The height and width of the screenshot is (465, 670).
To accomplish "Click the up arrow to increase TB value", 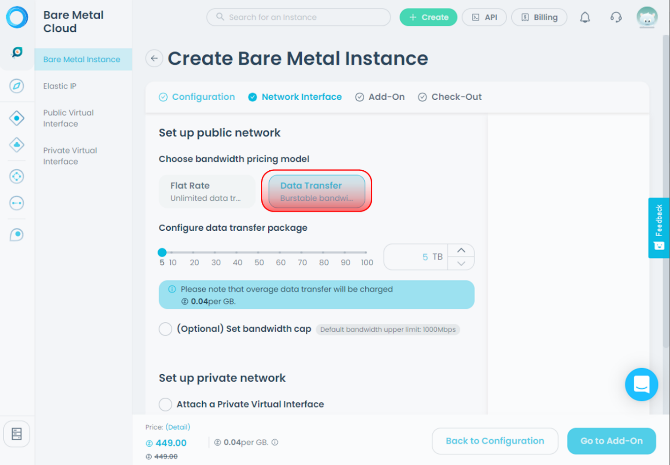I will click(461, 250).
